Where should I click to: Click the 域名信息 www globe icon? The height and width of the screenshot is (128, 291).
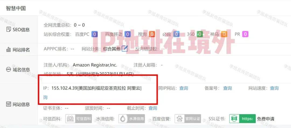point(9,70)
